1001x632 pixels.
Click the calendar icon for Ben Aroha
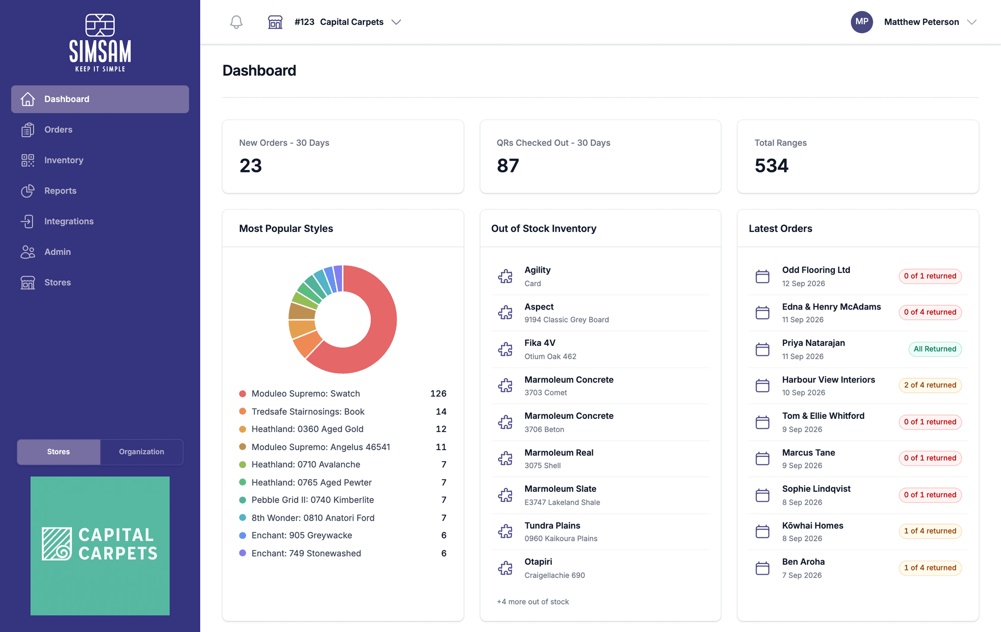click(x=763, y=568)
